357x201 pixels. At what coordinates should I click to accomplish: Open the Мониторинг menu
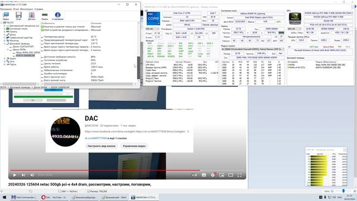point(27,9)
